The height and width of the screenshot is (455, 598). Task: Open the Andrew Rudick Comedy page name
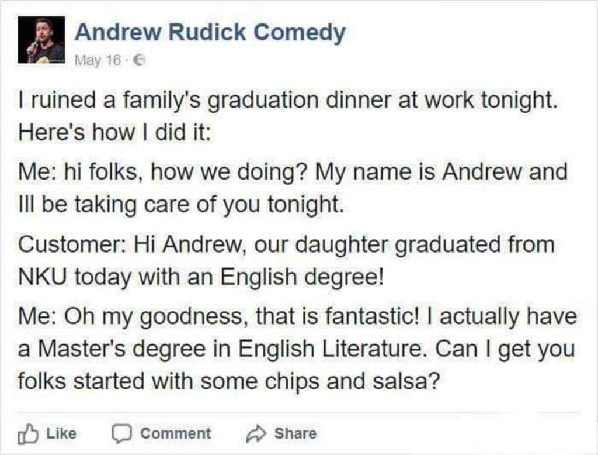(x=210, y=32)
